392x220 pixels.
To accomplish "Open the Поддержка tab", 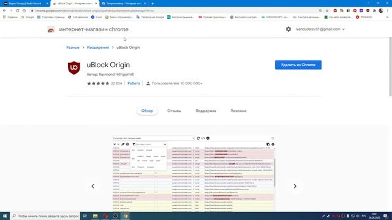I will [x=206, y=111].
